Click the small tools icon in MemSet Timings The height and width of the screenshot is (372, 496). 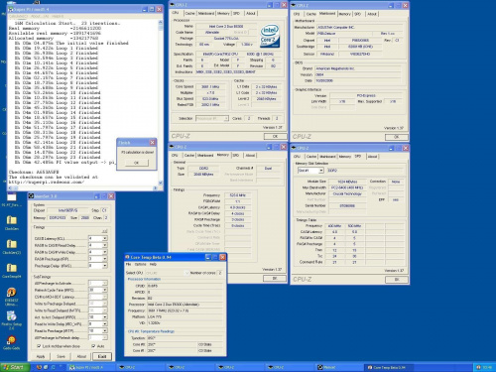click(104, 230)
